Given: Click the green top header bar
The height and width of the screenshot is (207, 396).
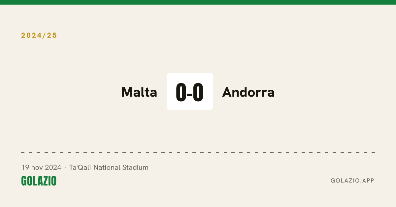Looking at the screenshot, I should coord(198,2).
